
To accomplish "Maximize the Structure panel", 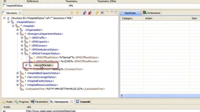I will pyautogui.click(x=116, y=12).
